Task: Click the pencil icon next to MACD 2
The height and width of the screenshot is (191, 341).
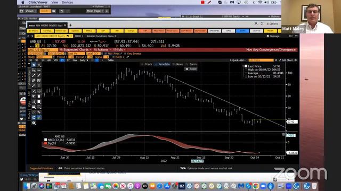Action: 128,57
